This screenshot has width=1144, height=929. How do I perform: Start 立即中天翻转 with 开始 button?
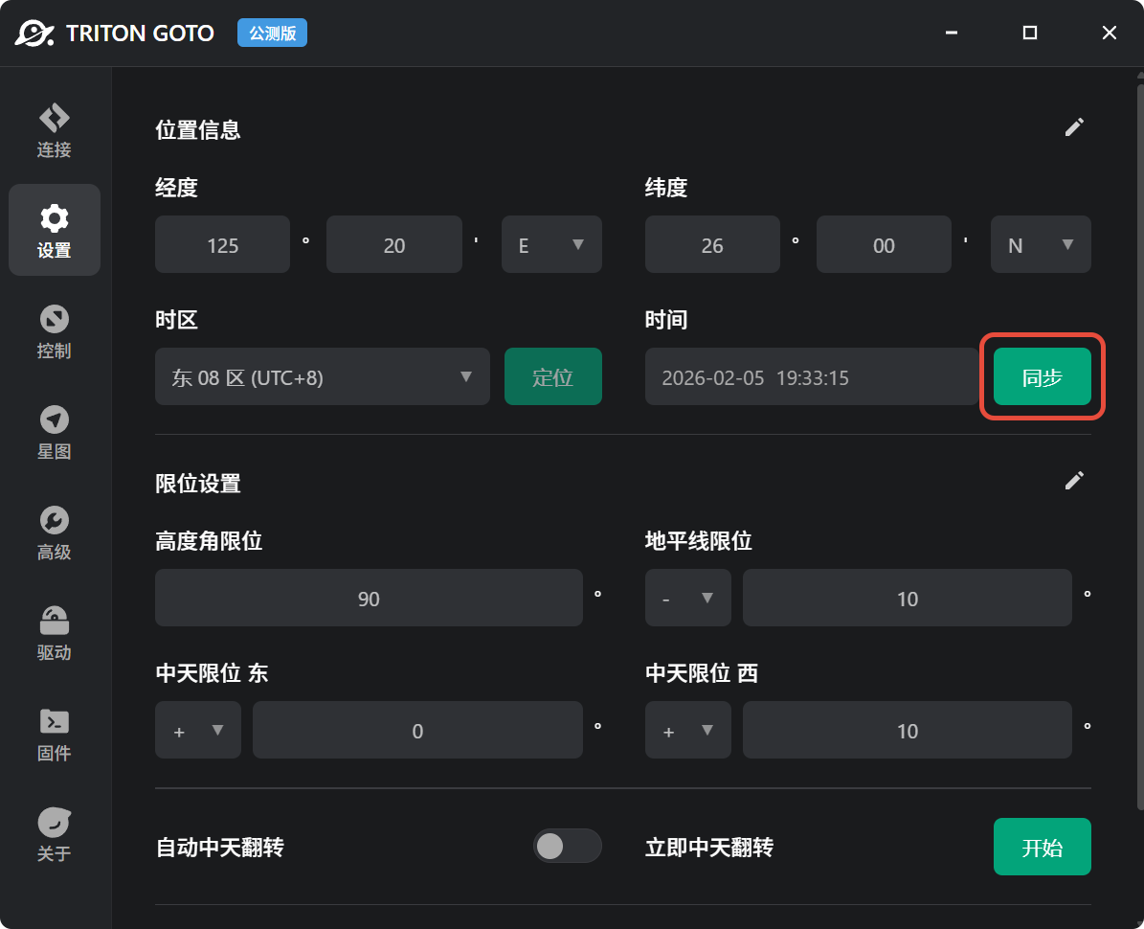point(1042,847)
